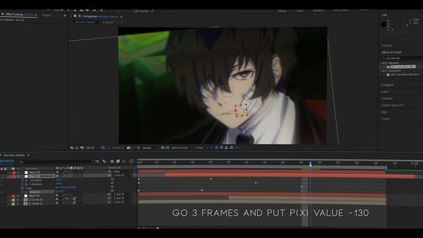Click the always preview this view icon
The image size is (423, 238).
[72, 147]
